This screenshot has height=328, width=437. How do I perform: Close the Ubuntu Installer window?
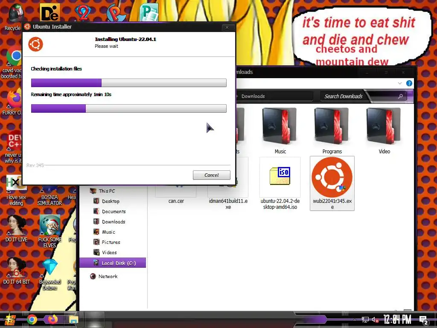coord(227,27)
